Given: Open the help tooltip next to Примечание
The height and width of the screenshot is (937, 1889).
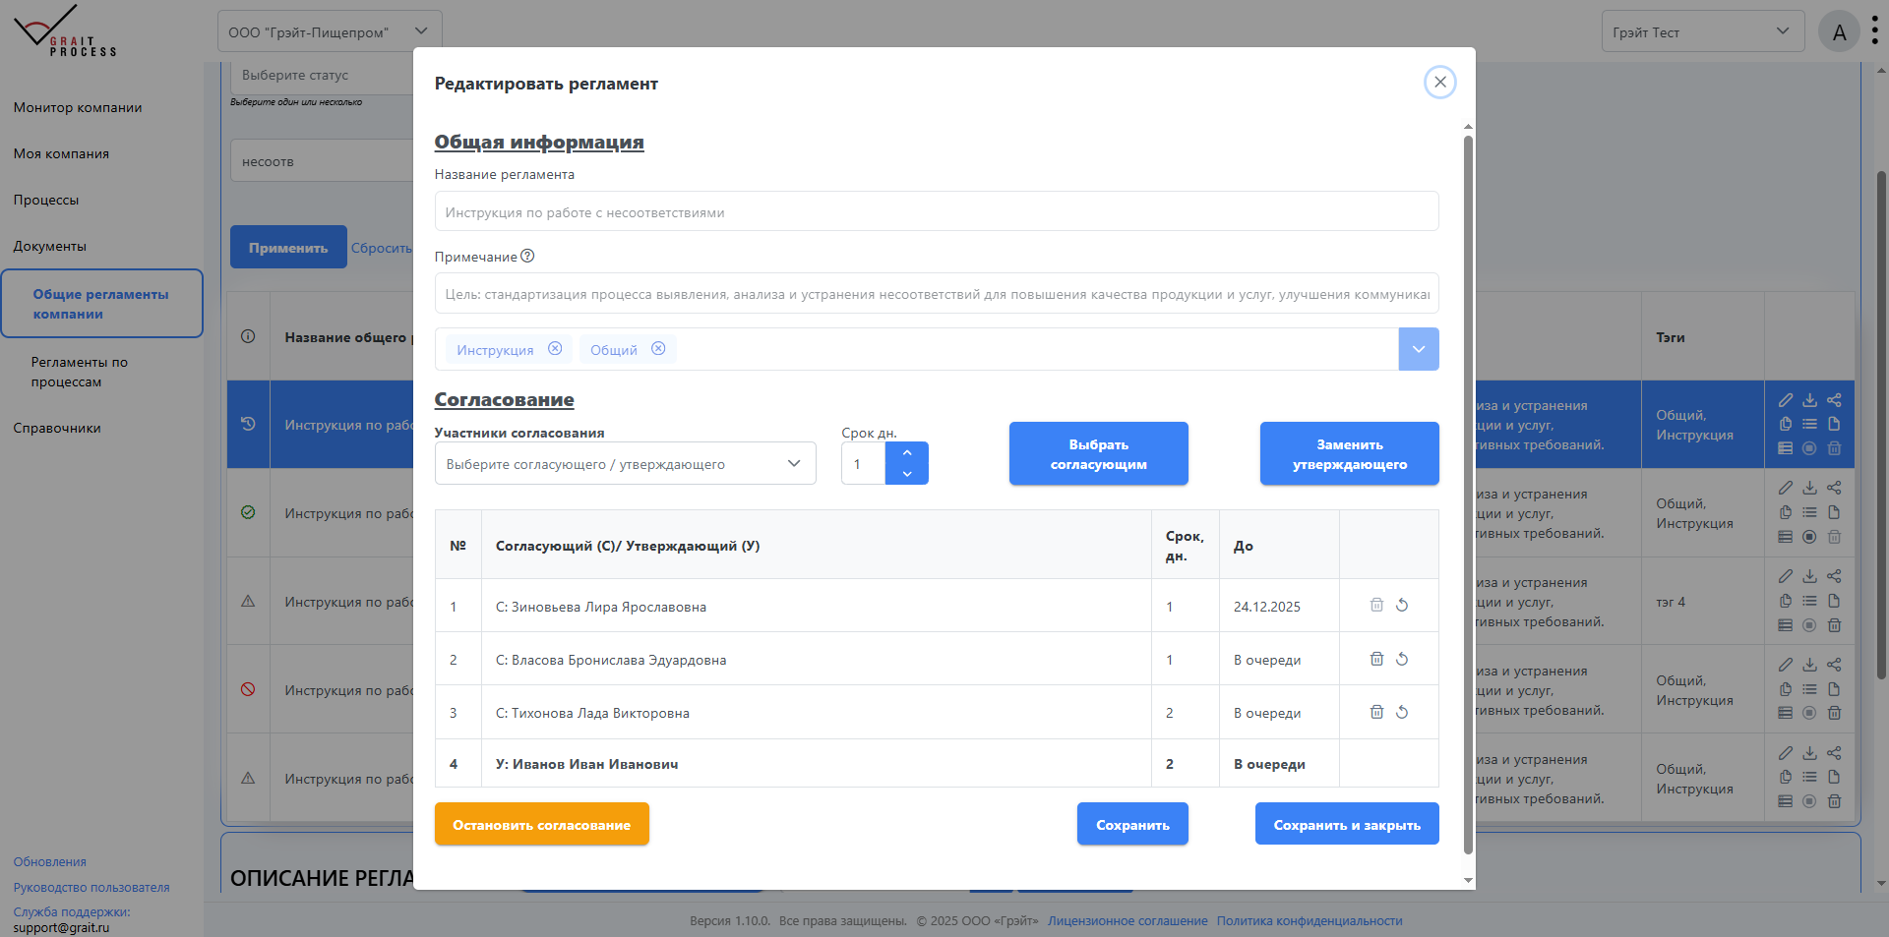Looking at the screenshot, I should click(x=528, y=256).
